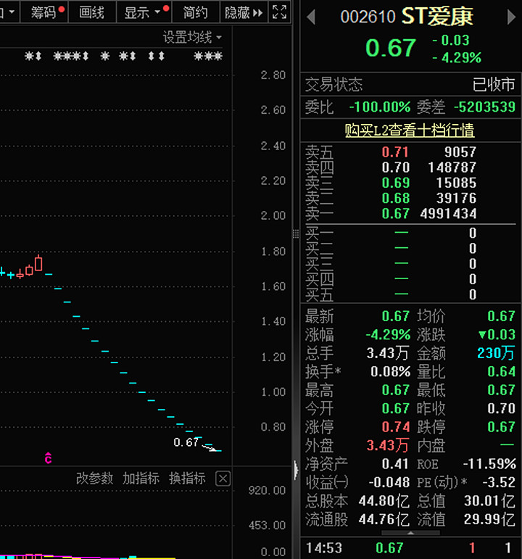Click the panel splitter collapse handle
522x559 pixels.
[296, 471]
